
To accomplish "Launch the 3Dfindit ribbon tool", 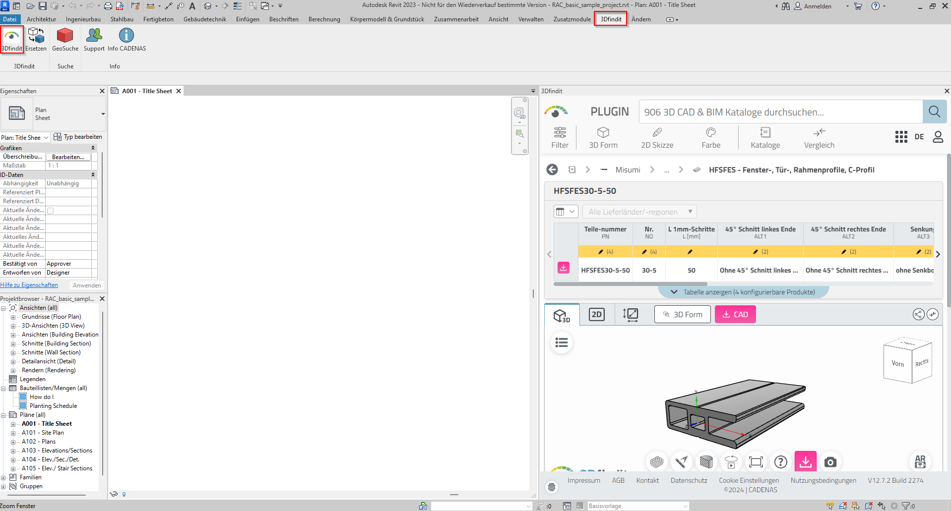I will pyautogui.click(x=12, y=39).
